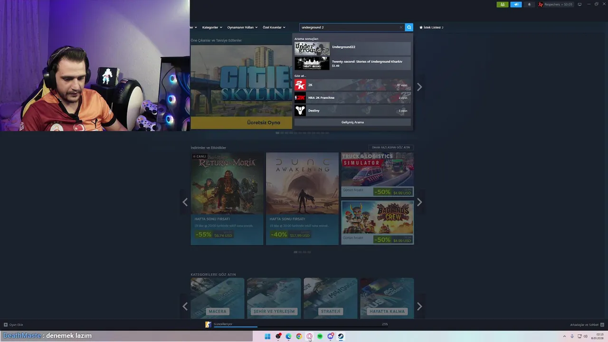Open Google Chrome from the taskbar
Viewport: 608px width, 342px height.
click(x=299, y=336)
